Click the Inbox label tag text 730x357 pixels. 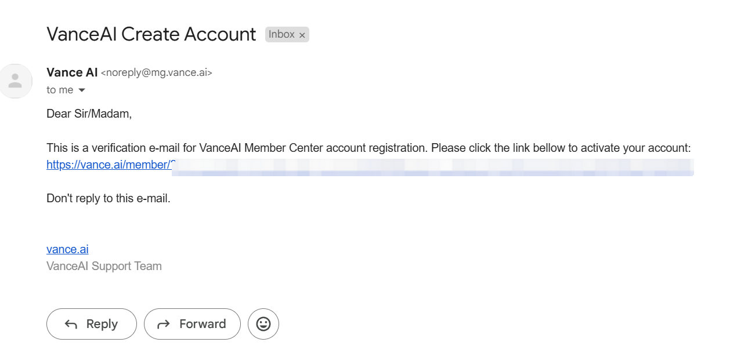point(281,35)
